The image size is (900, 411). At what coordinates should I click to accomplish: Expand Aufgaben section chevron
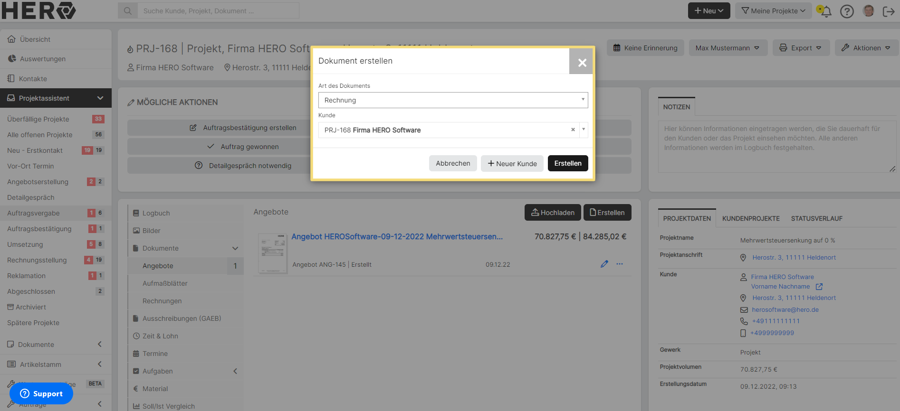(x=235, y=371)
